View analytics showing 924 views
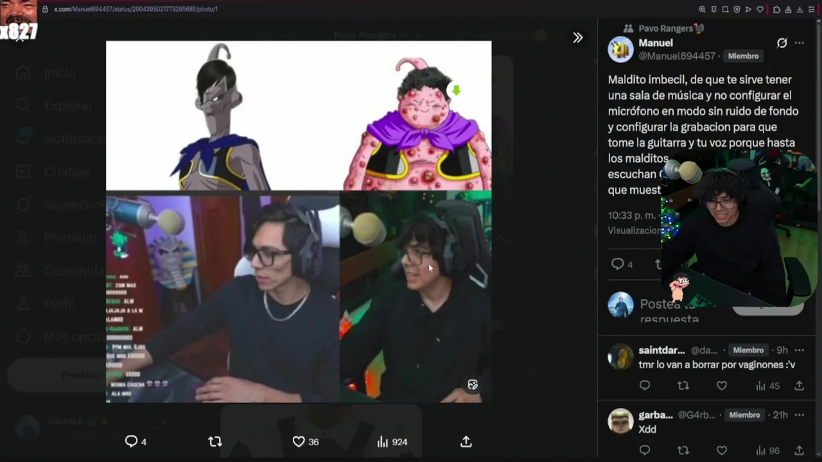 tap(392, 441)
